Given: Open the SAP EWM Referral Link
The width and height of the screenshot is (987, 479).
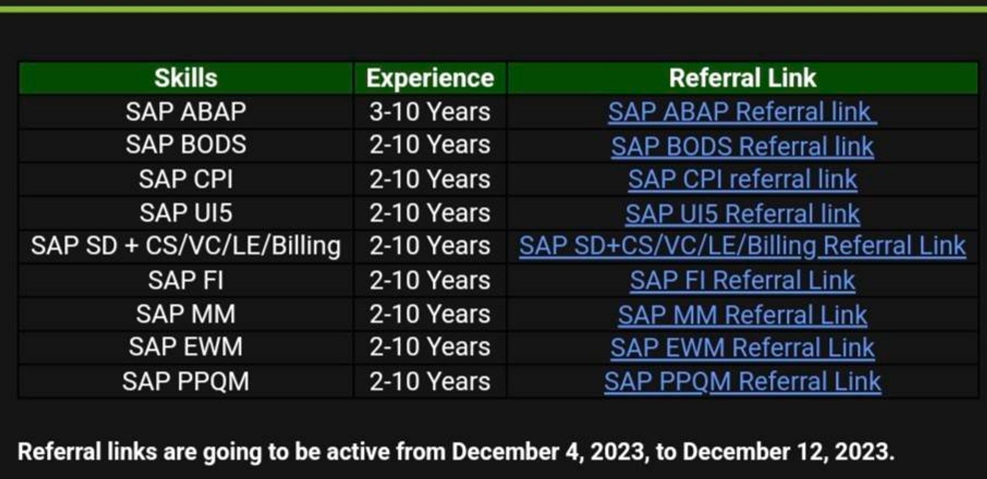Looking at the screenshot, I should (x=742, y=347).
